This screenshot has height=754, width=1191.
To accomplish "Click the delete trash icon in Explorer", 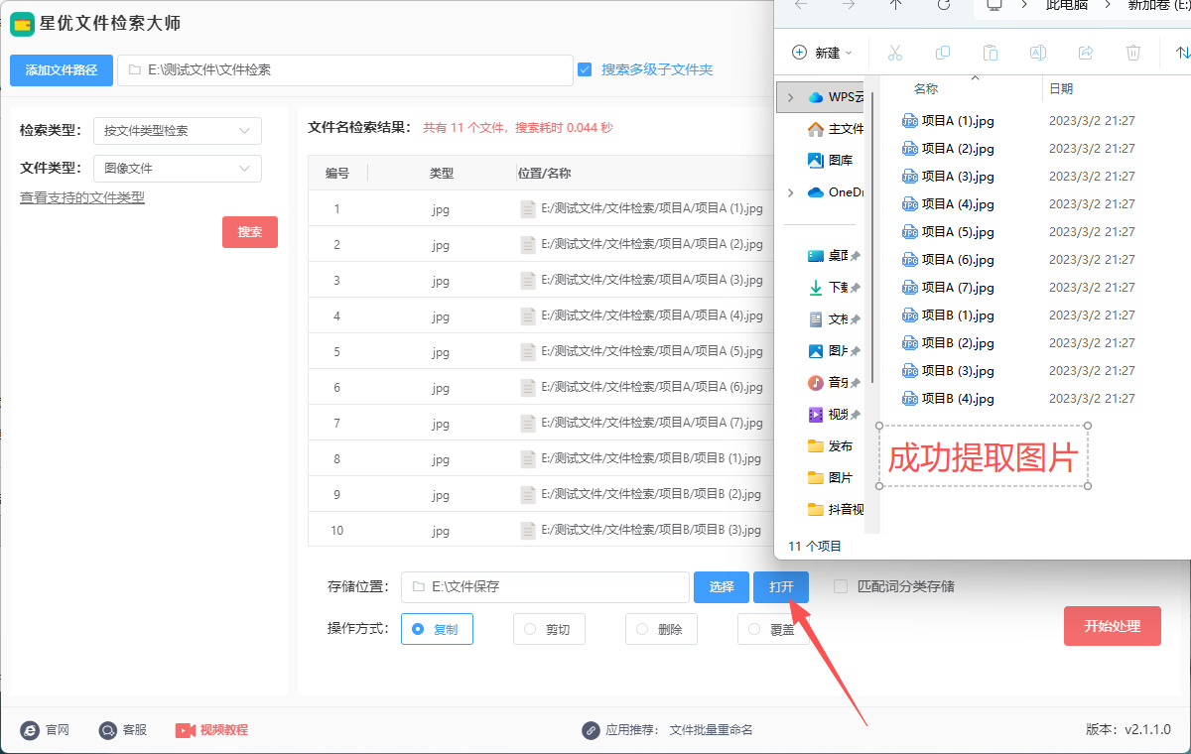I will (1133, 53).
